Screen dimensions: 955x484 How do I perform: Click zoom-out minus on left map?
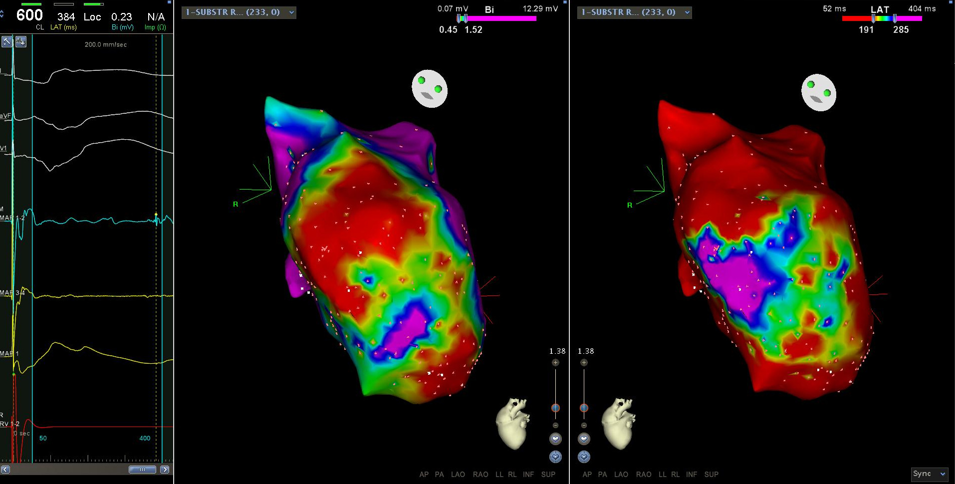point(555,425)
